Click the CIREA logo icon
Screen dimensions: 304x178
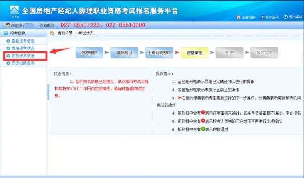point(14,12)
